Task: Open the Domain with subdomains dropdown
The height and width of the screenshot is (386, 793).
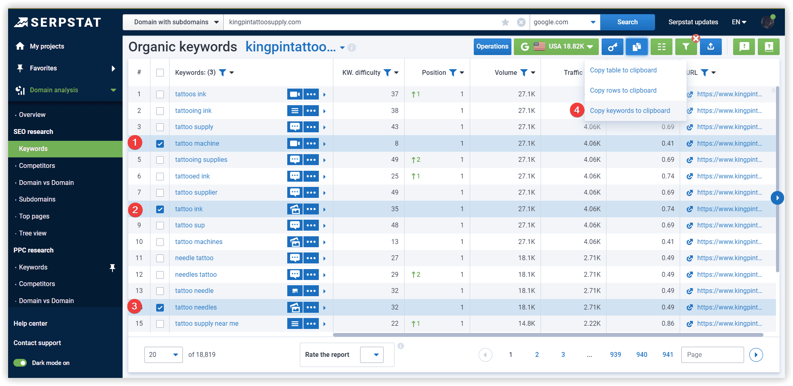Action: pyautogui.click(x=173, y=22)
